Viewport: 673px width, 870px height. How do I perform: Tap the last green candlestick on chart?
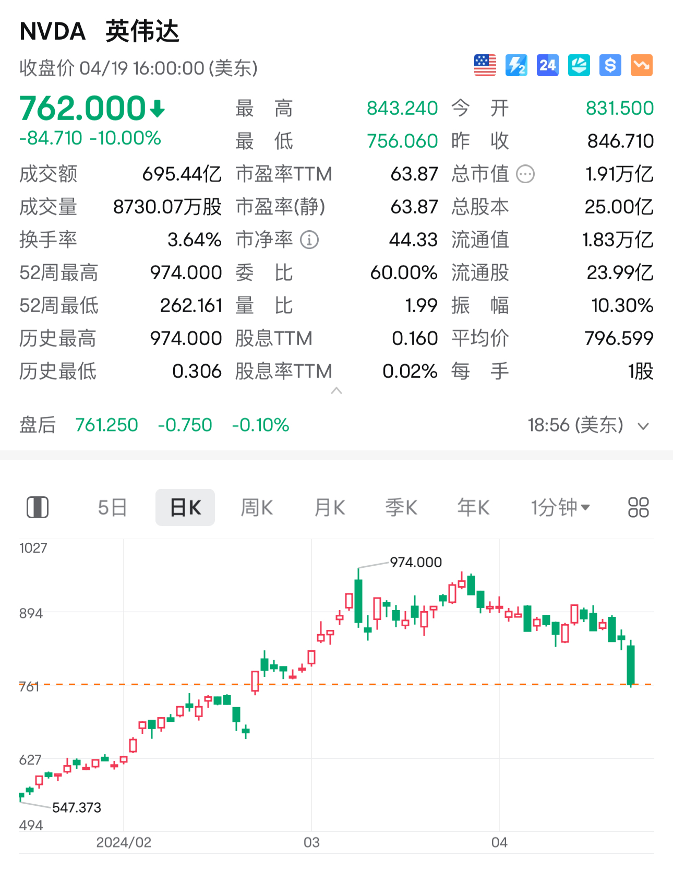(631, 664)
